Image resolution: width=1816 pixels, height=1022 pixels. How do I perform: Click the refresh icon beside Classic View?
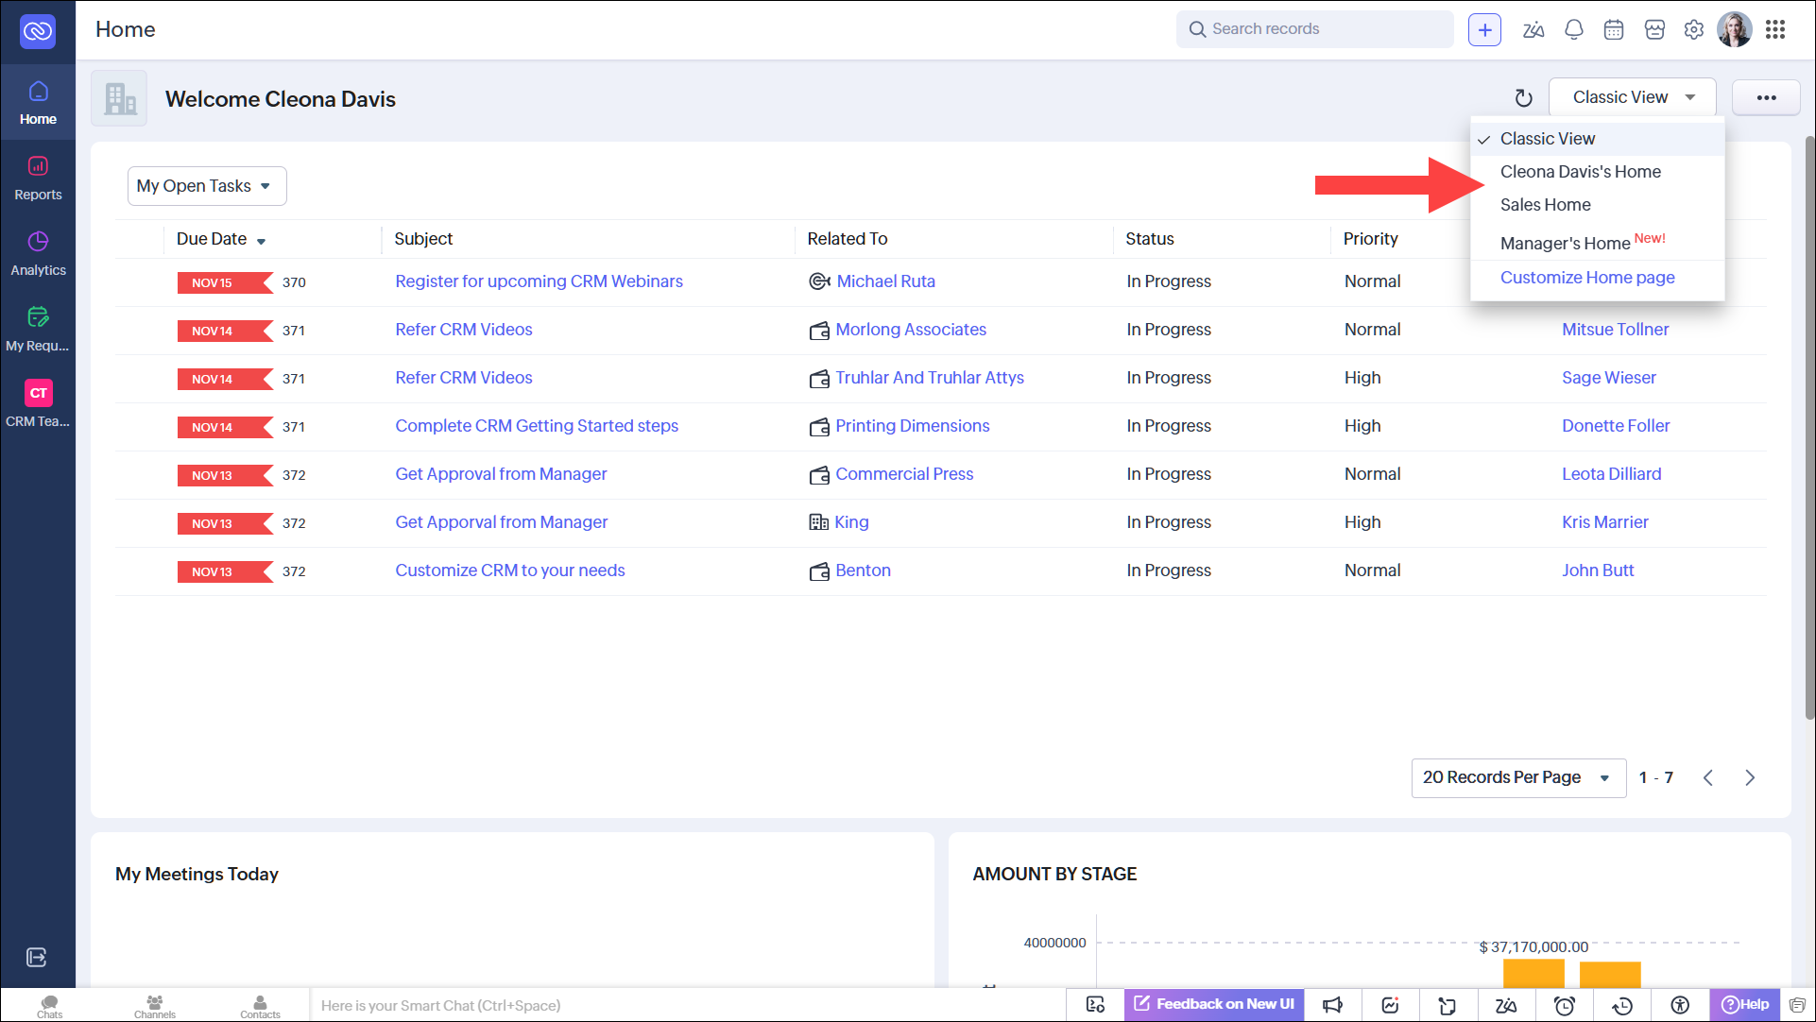click(x=1523, y=98)
